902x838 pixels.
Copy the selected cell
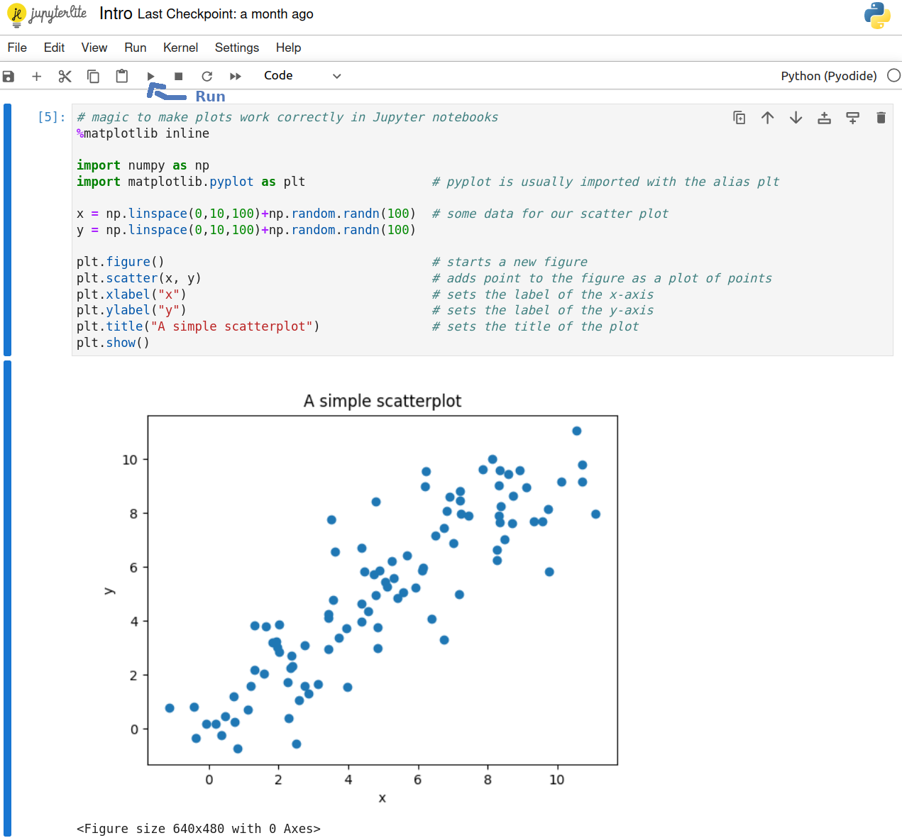[x=93, y=76]
